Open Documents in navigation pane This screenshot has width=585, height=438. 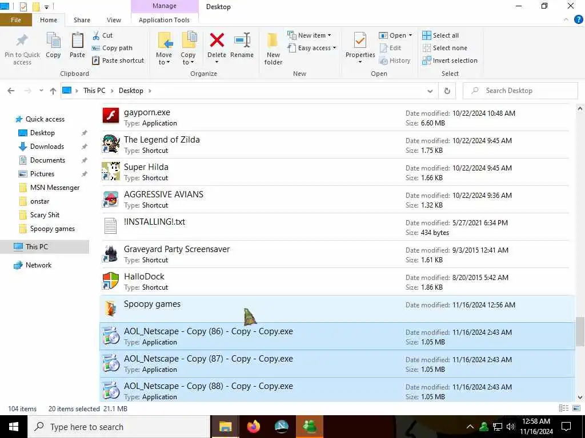[x=47, y=160]
